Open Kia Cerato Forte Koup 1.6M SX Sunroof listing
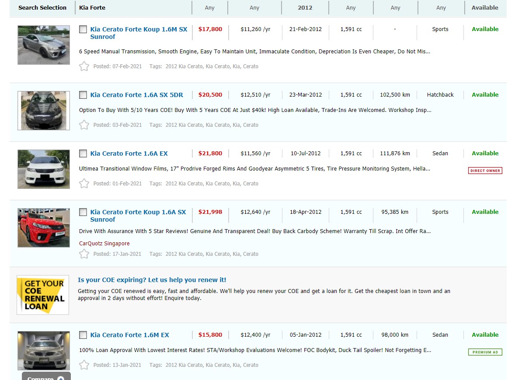The height and width of the screenshot is (380, 515). coord(139,33)
